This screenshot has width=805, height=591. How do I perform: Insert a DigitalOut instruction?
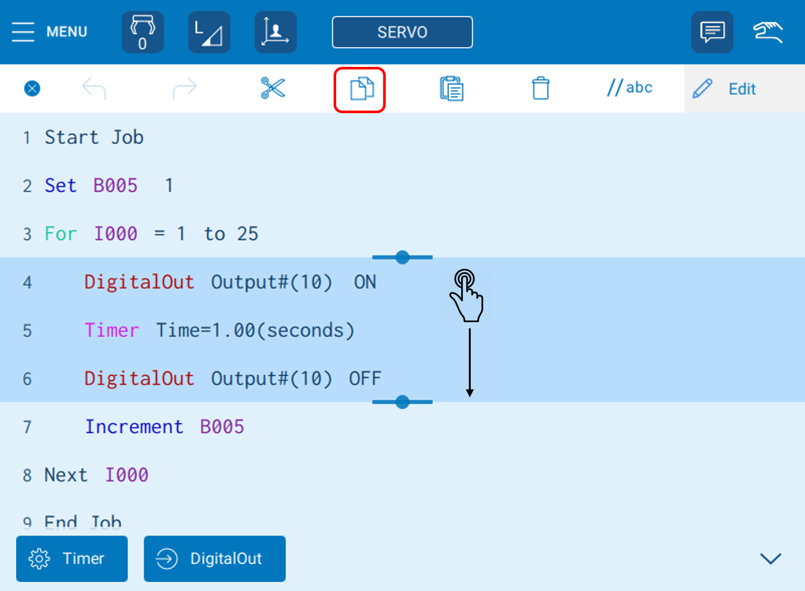pos(214,559)
